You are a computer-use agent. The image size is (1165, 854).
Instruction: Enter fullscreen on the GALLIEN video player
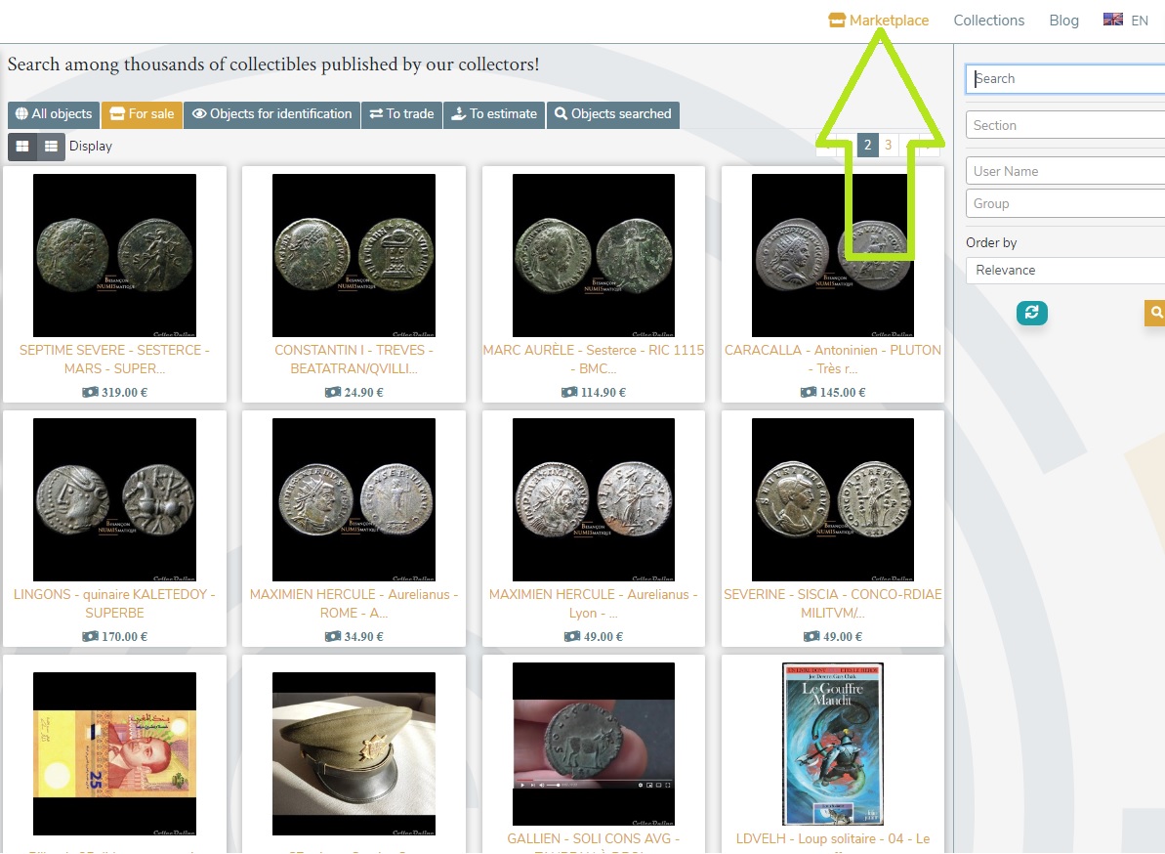pos(667,784)
